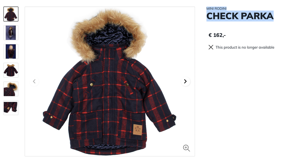293x161 pixels.
Task: Click brass snap on left chest strap
Action: 92,85
